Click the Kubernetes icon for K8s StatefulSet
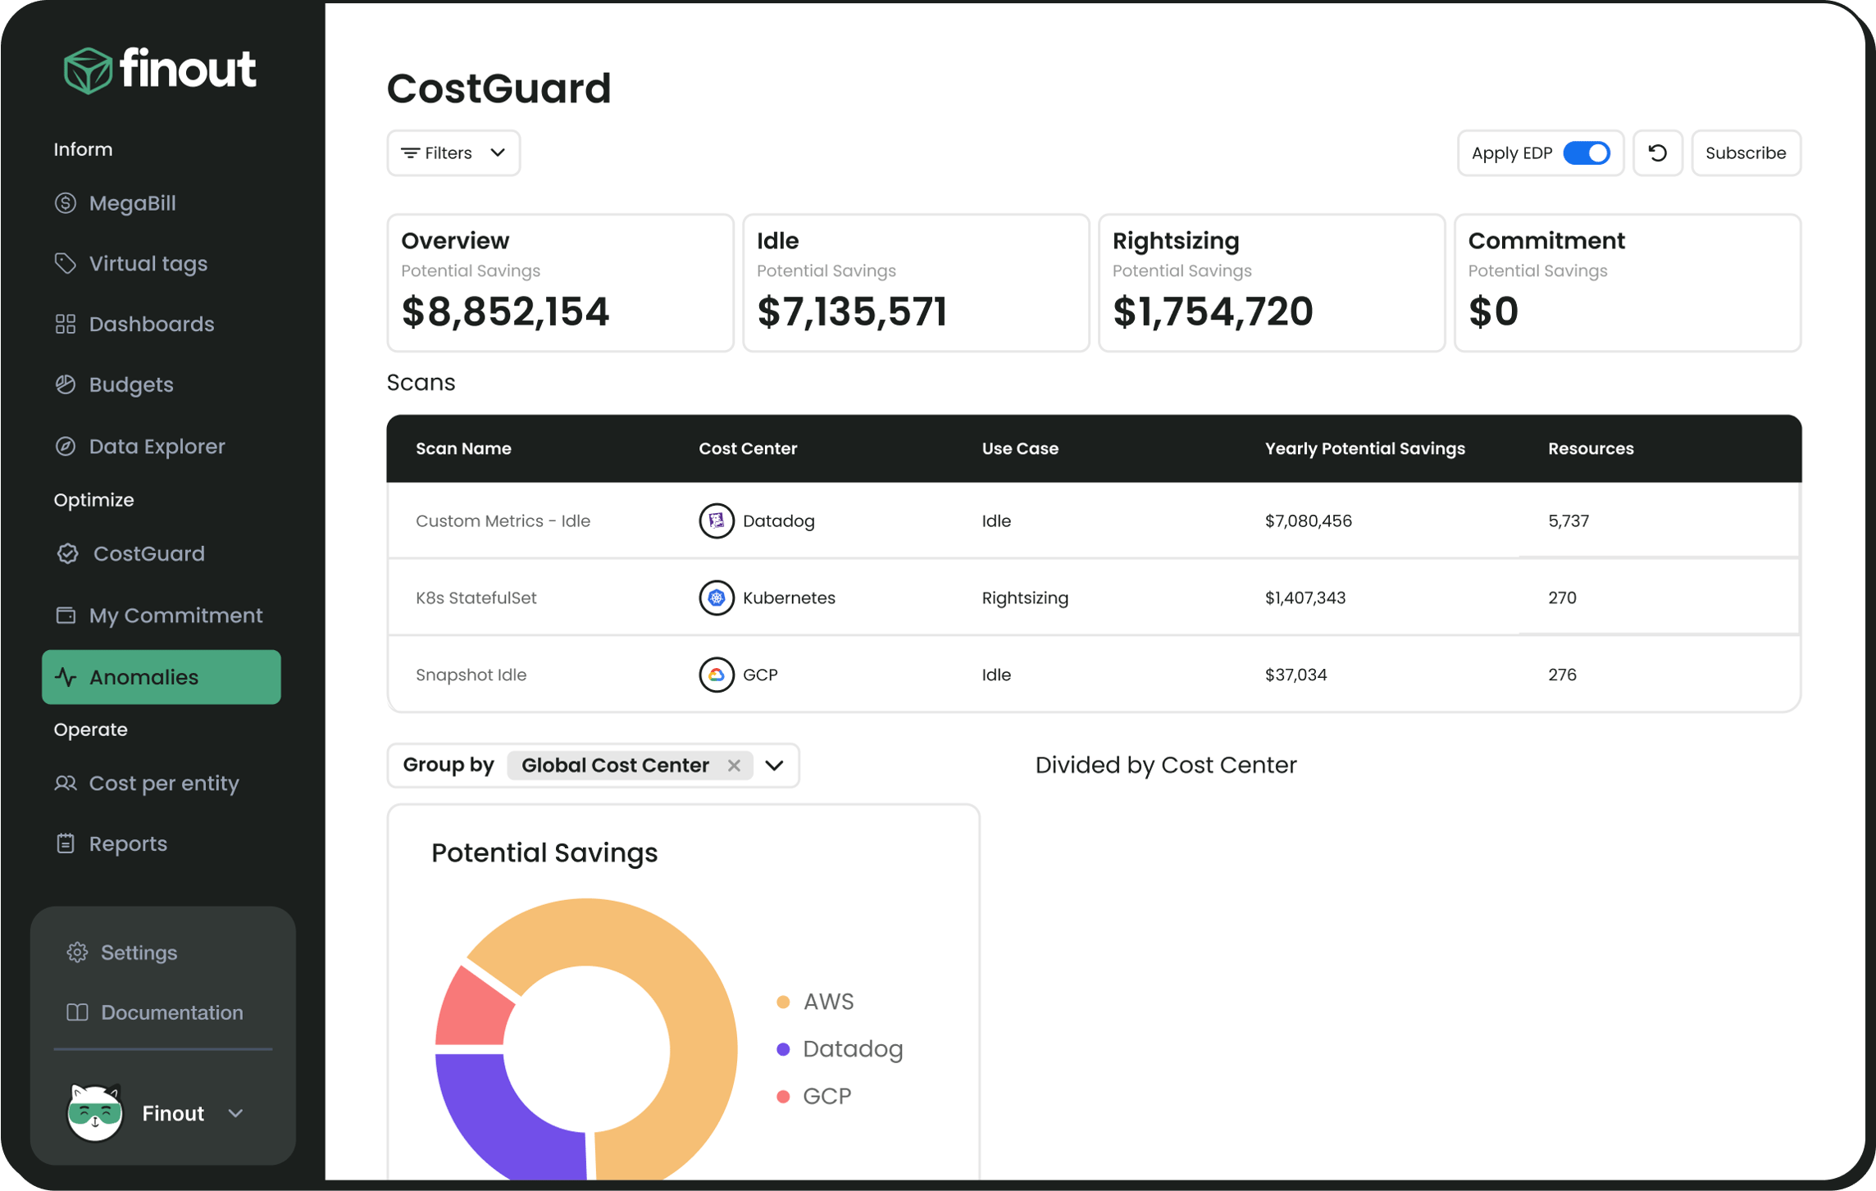Image resolution: width=1876 pixels, height=1191 pixels. click(x=716, y=598)
